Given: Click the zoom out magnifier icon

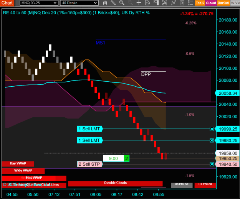Looking at the screenshot, I should pos(130,3).
